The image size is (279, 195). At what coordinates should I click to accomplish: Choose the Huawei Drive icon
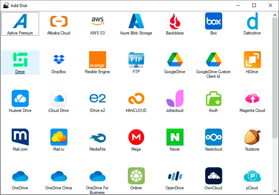20,98
